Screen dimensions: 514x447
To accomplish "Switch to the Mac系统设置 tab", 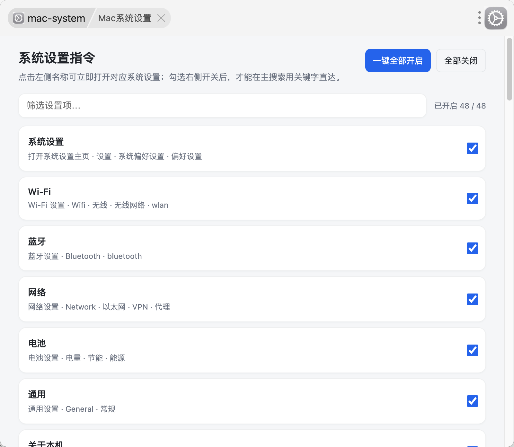I will coord(125,18).
